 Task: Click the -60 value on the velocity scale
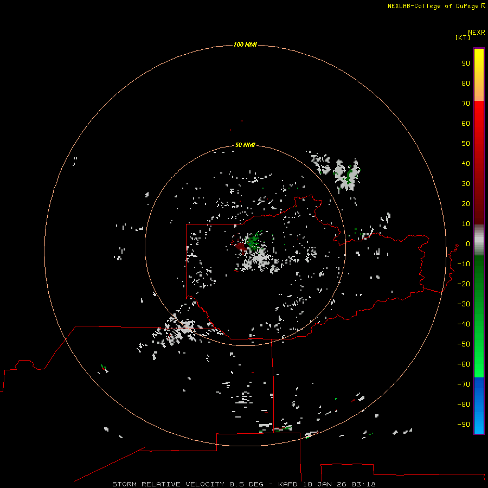[464, 364]
